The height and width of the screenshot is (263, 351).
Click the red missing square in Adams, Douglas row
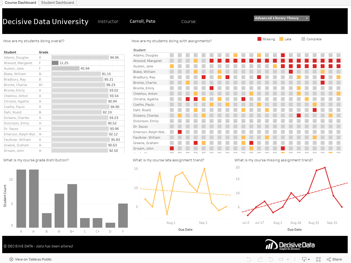point(283,55)
